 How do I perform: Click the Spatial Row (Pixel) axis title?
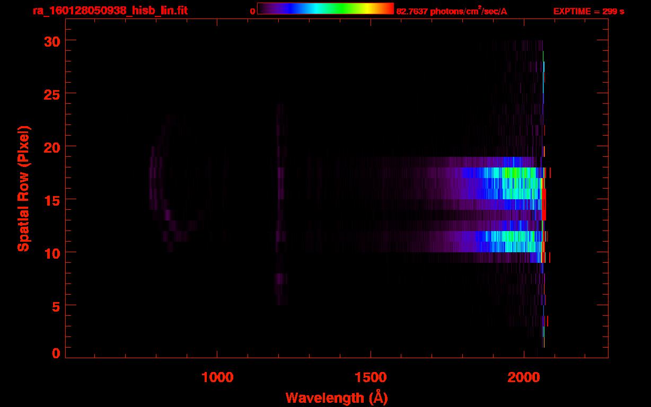click(x=24, y=188)
